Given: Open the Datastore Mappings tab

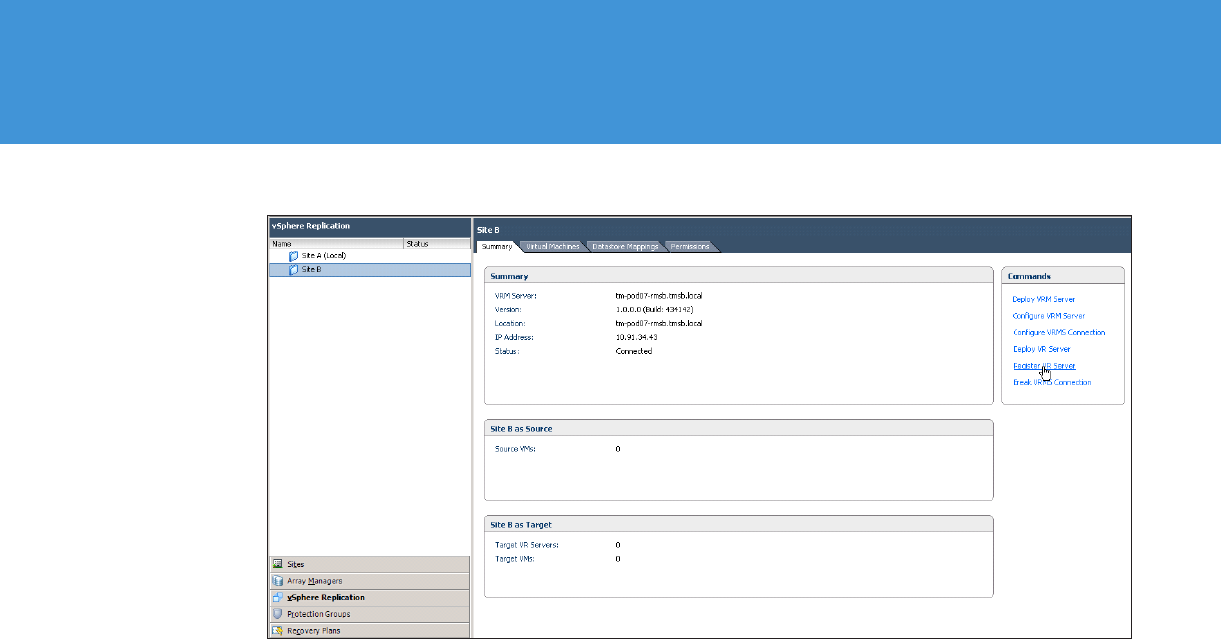Looking at the screenshot, I should (624, 246).
